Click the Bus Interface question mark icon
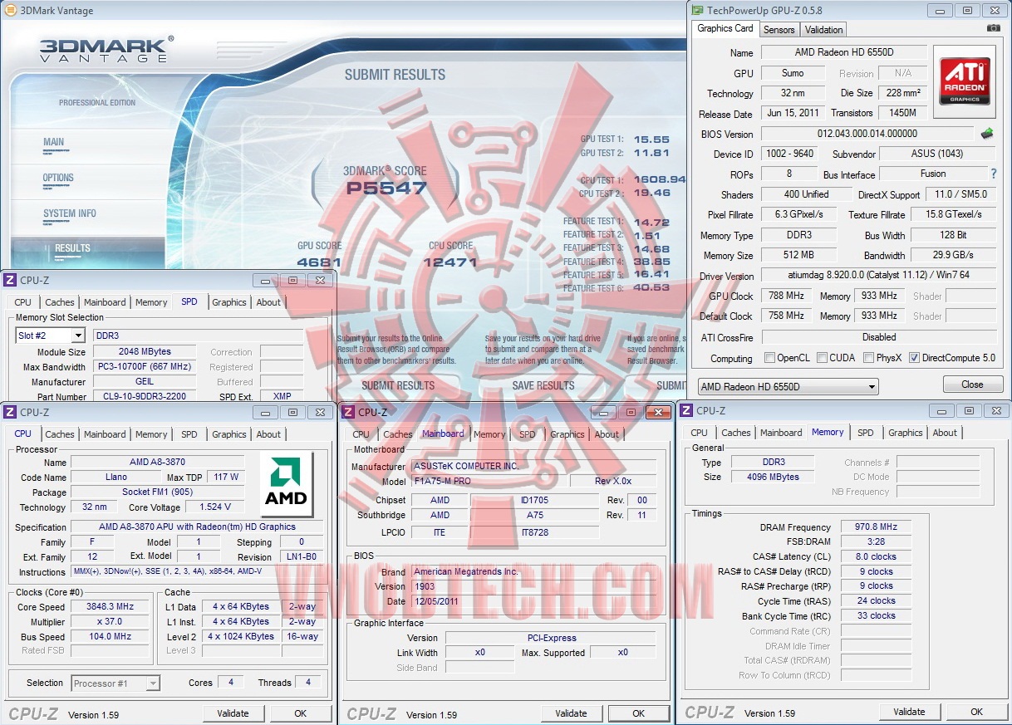The image size is (1012, 725). [994, 174]
